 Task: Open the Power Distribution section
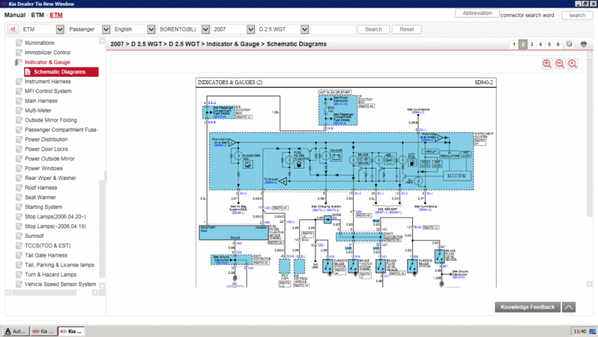click(46, 139)
